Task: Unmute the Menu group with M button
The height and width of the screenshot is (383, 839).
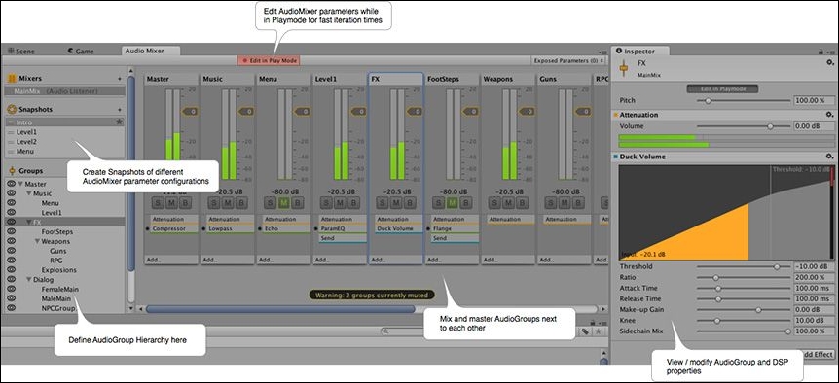Action: tap(284, 202)
